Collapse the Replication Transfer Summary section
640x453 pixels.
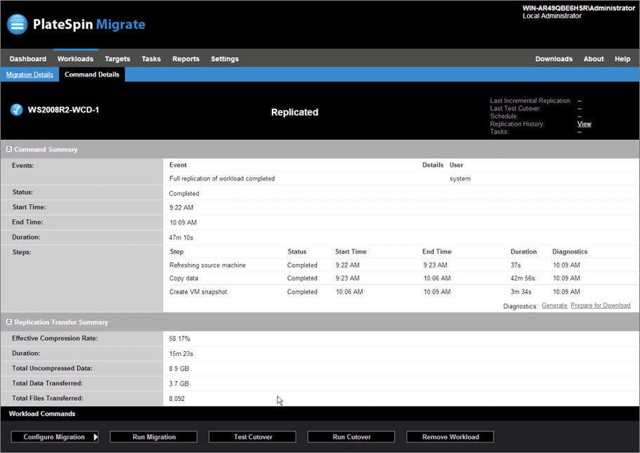point(9,322)
